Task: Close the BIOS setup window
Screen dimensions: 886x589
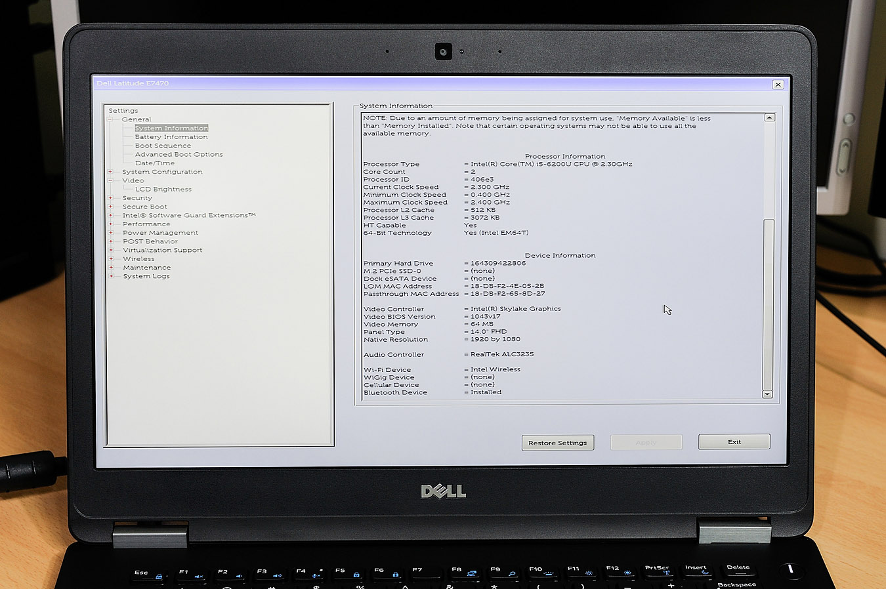Action: coord(778,85)
